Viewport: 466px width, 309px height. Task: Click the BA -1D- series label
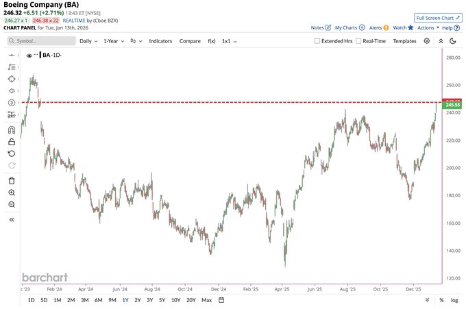coord(52,55)
